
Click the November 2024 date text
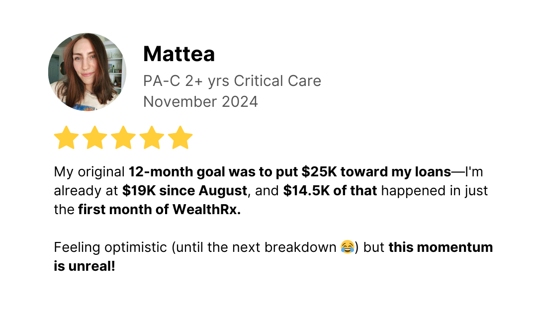pyautogui.click(x=200, y=102)
